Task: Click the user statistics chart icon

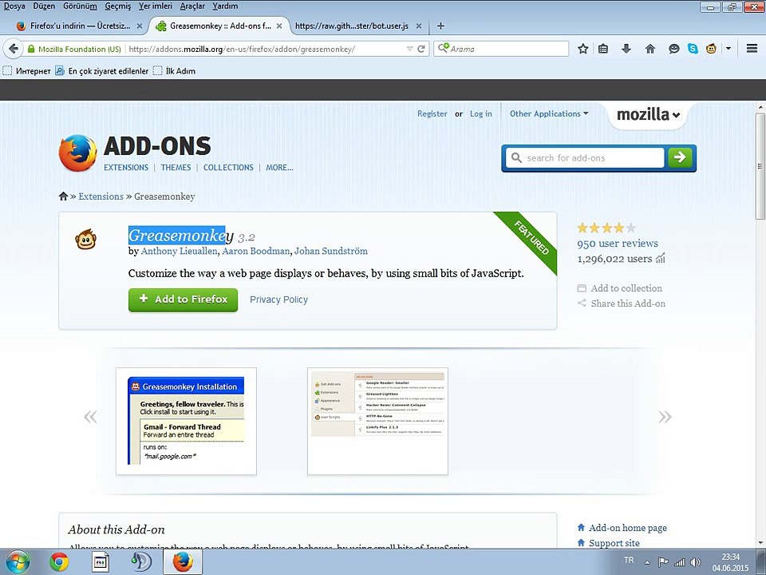Action: 661,258
